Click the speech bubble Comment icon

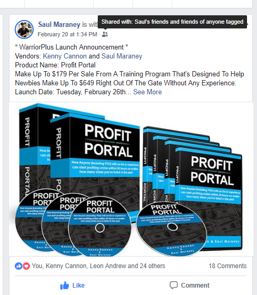[x=173, y=285]
